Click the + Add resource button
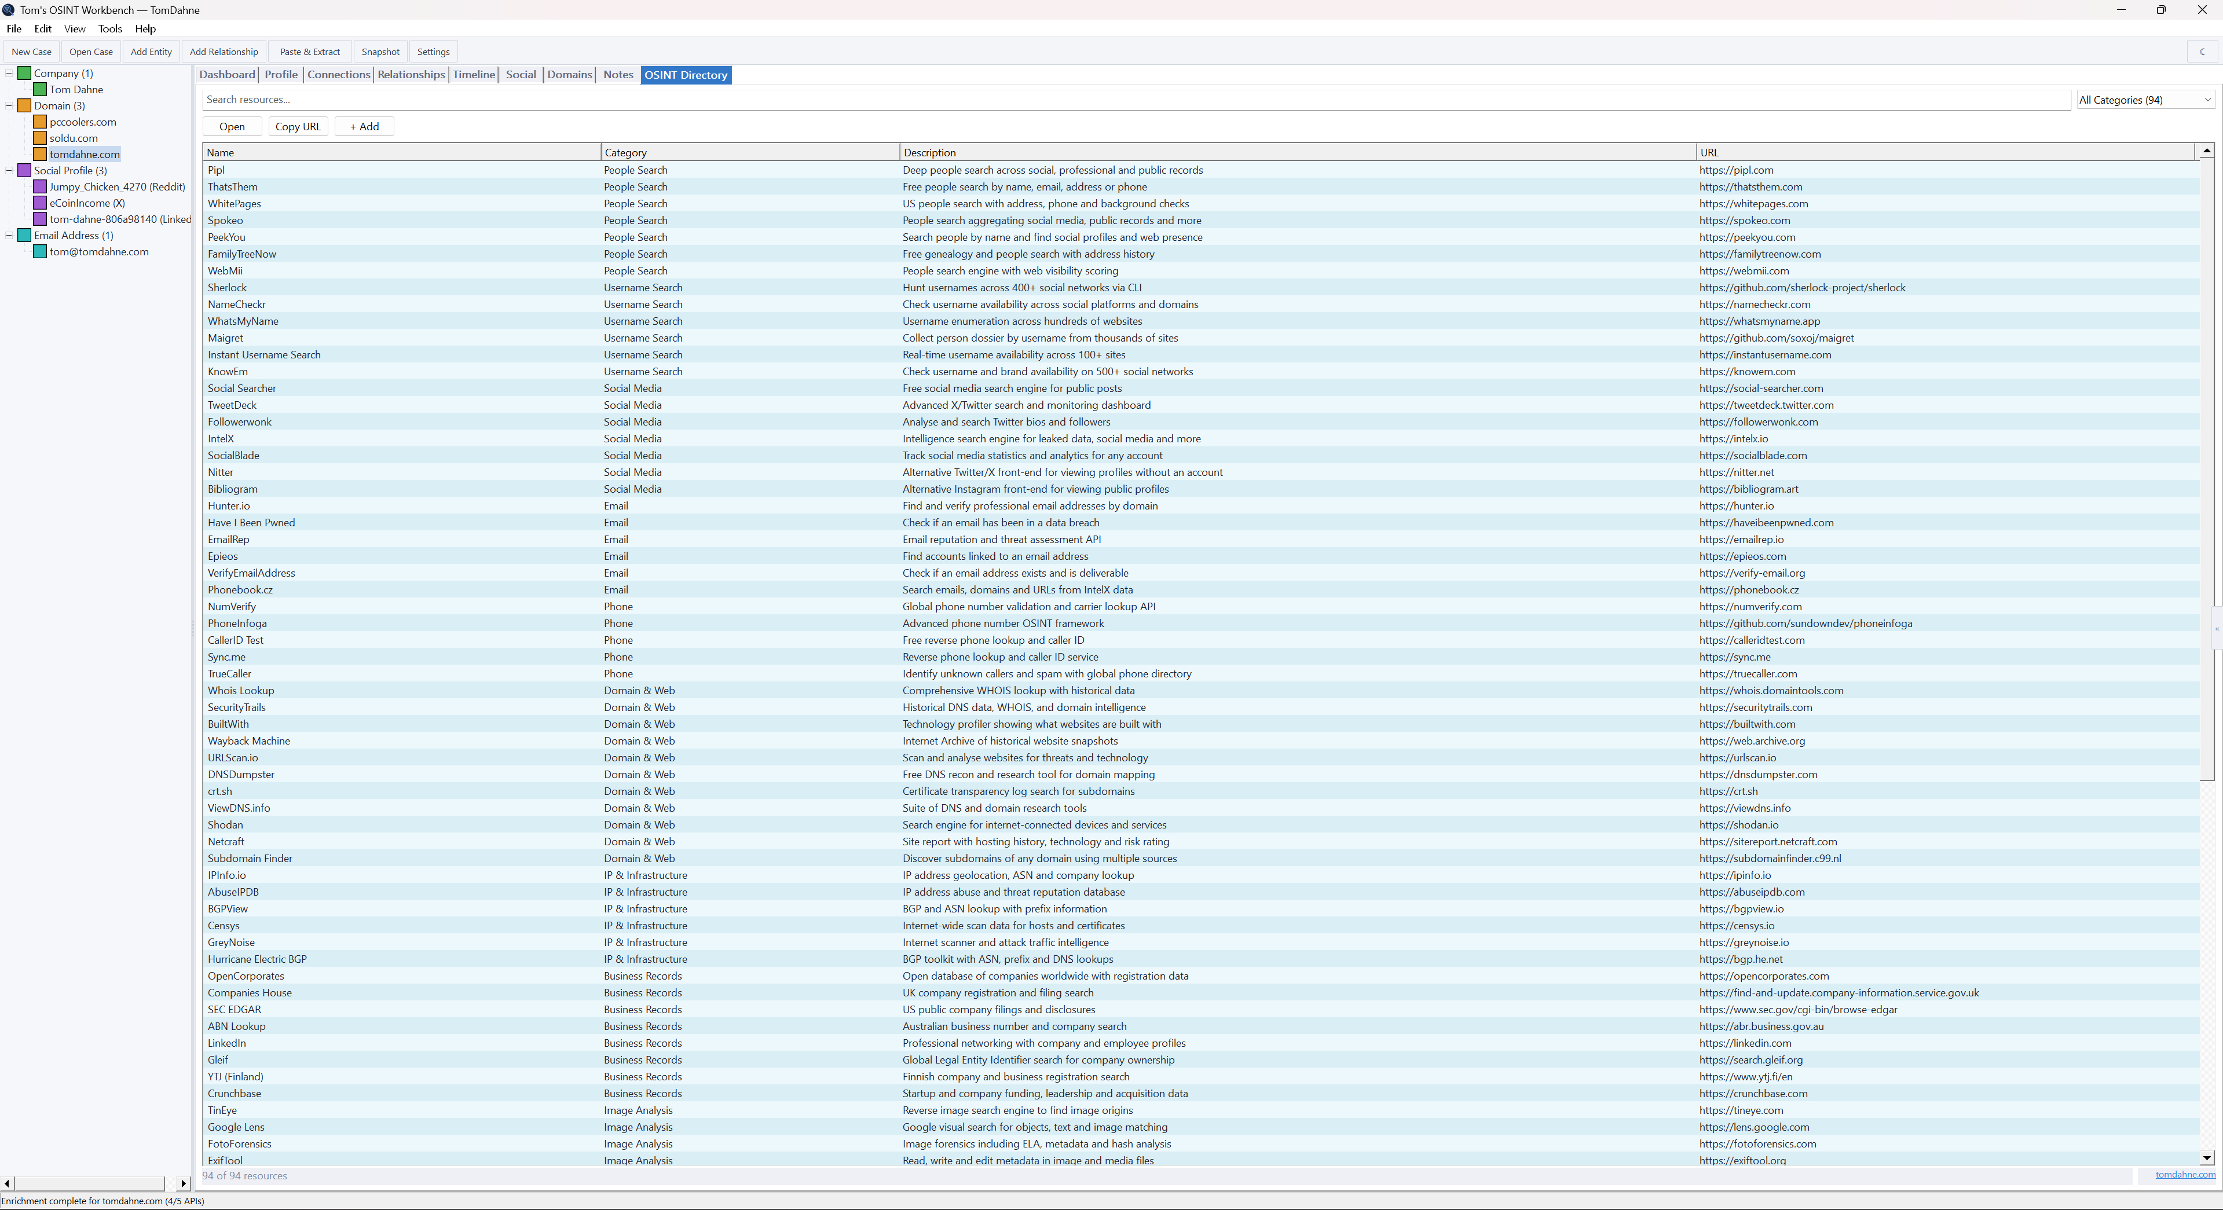The height and width of the screenshot is (1210, 2223). pos(364,127)
